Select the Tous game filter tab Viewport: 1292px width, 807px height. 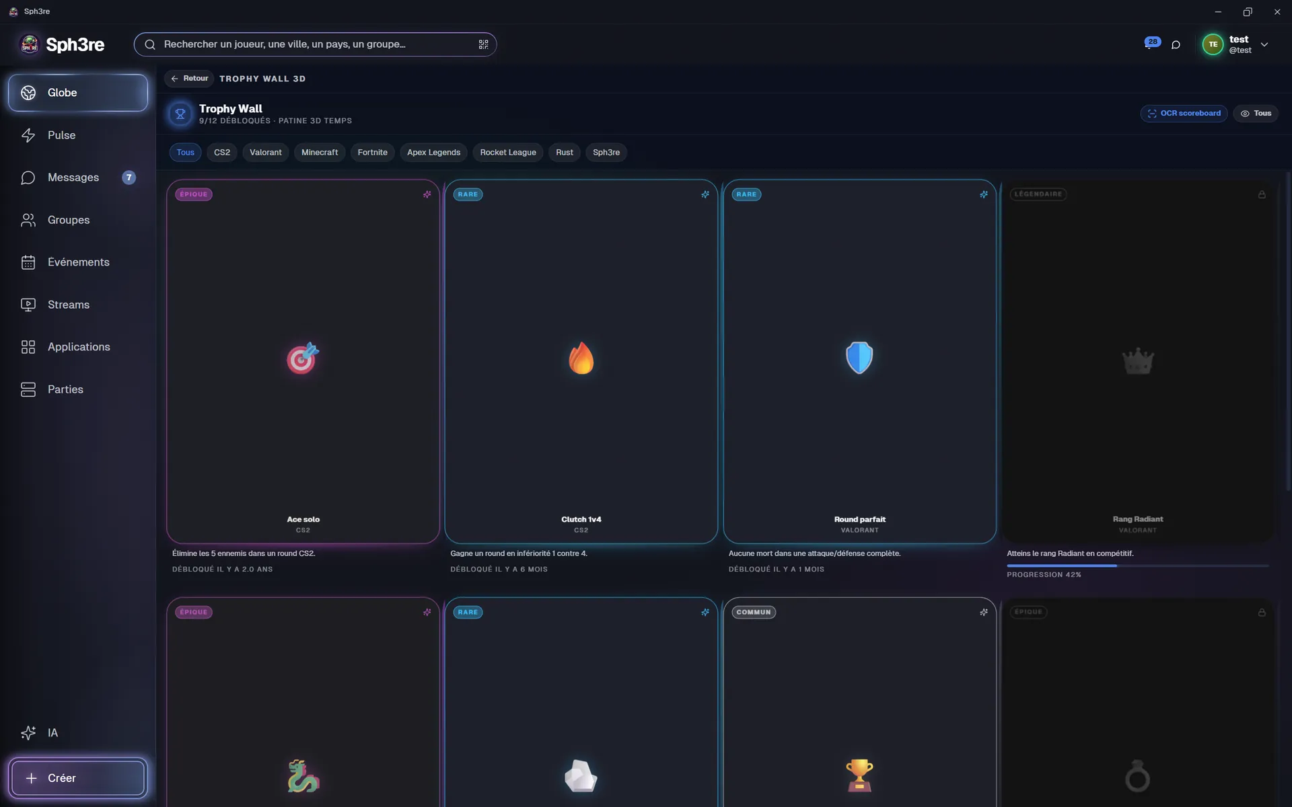(185, 153)
